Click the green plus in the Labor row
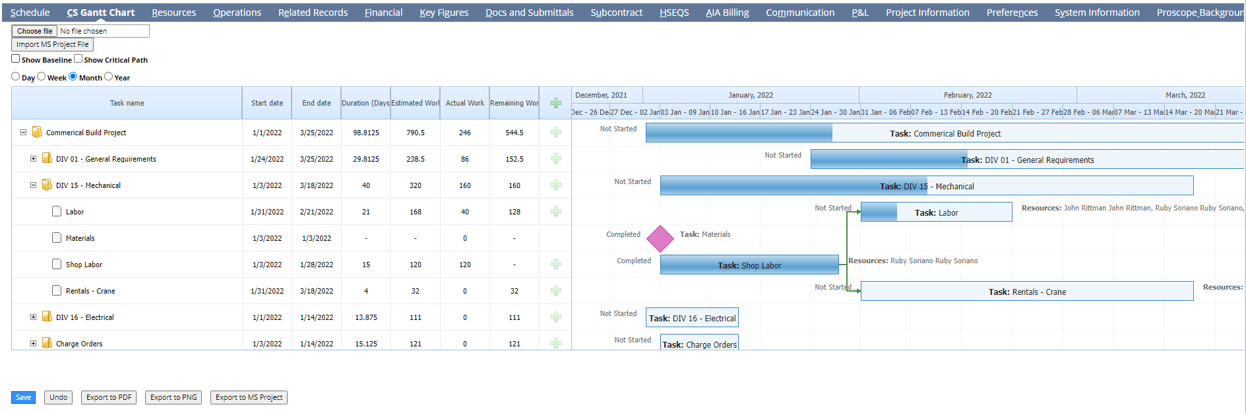The height and width of the screenshot is (413, 1246). [556, 211]
